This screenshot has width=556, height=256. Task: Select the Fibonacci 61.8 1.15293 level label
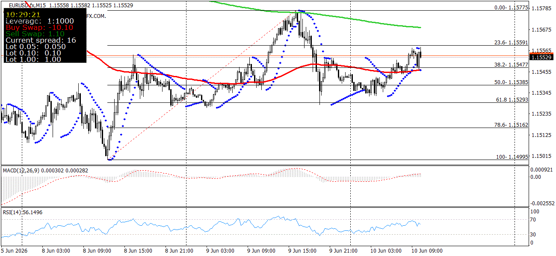point(512,99)
